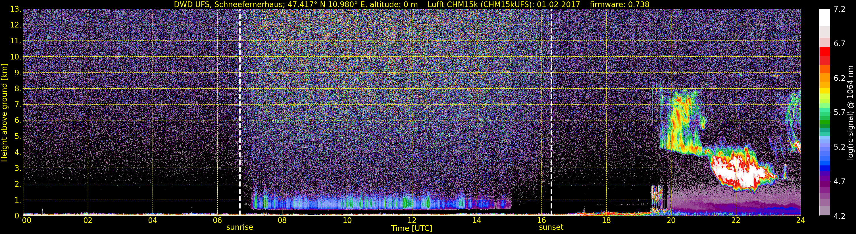Select the white dashed sunset marker line
Viewport: 856px width, 234px height.
pyautogui.click(x=551, y=112)
